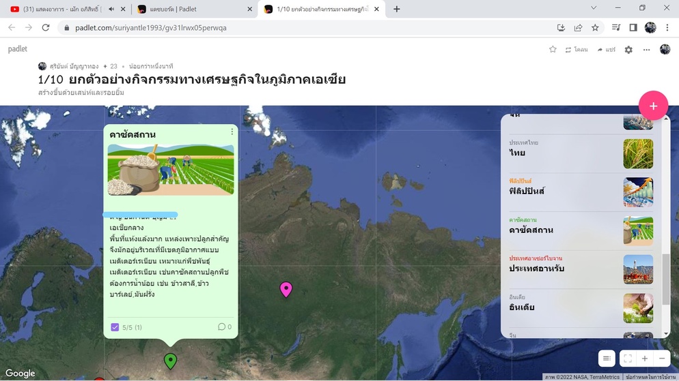Viewport: 679px width, 381px height.
Task: Click the padlet title text
Action: coord(192,80)
